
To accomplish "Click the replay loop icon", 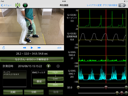I will [4, 48].
